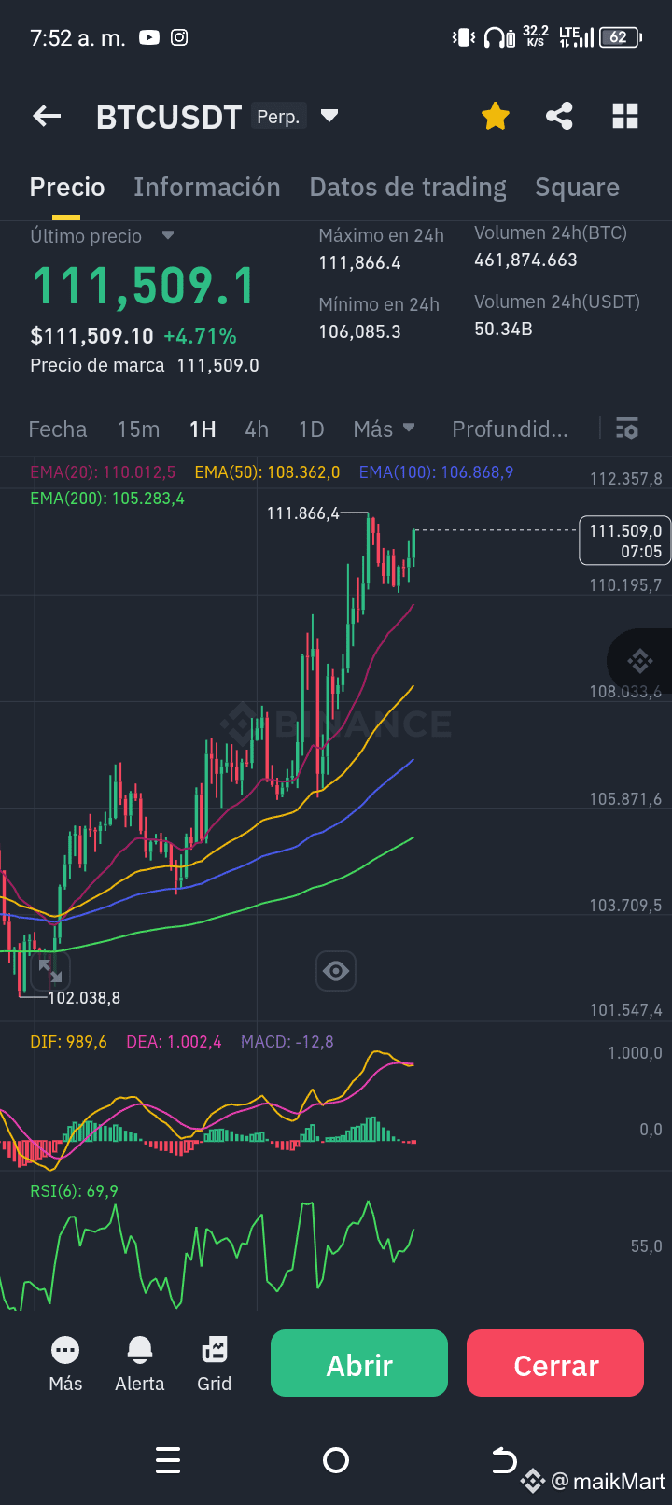Tap the YouTube status bar icon
This screenshot has height=1505, width=672.
tap(149, 37)
